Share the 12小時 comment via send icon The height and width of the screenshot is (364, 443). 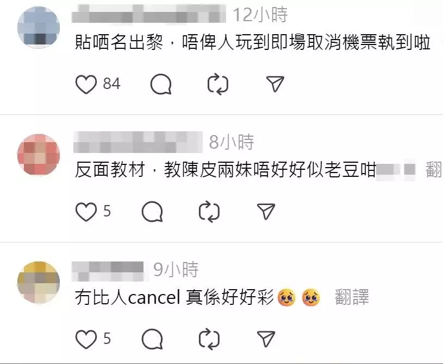pos(275,84)
